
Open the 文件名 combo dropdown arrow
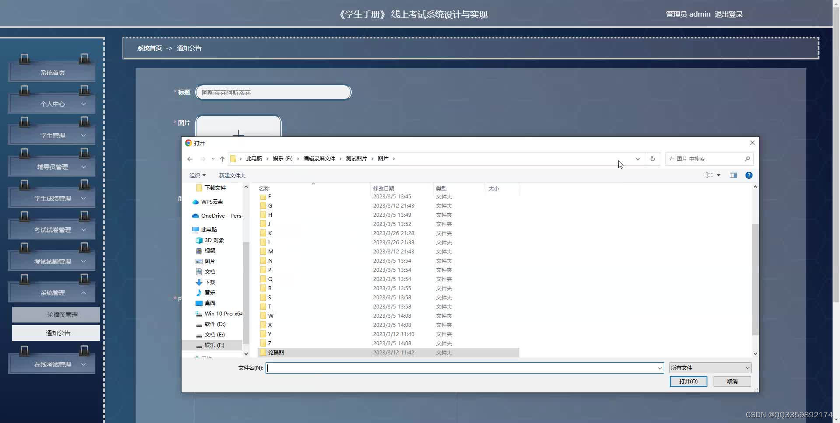coord(660,368)
